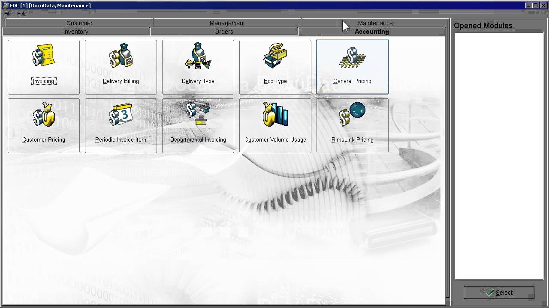Open the Departmental Invoicing icon
Screen dimensions: 549x308
198,126
